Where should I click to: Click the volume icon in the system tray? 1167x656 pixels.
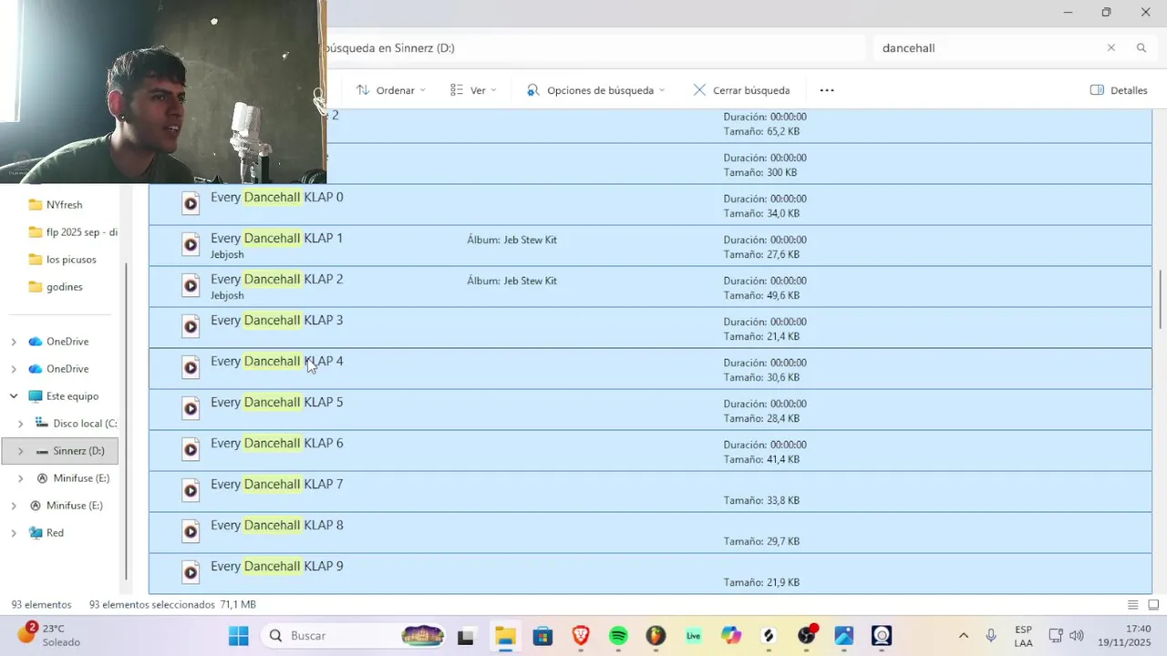(1077, 635)
